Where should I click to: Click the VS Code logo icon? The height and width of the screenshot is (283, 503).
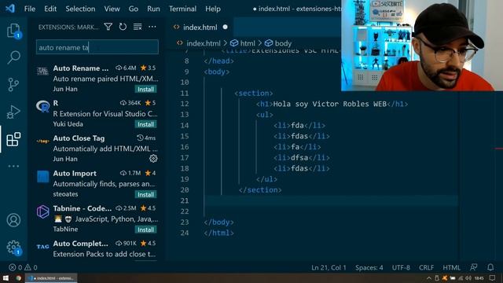10,9
